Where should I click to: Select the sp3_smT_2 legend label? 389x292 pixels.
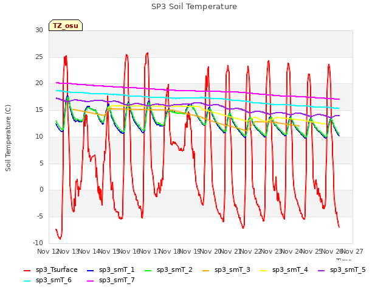point(174,270)
